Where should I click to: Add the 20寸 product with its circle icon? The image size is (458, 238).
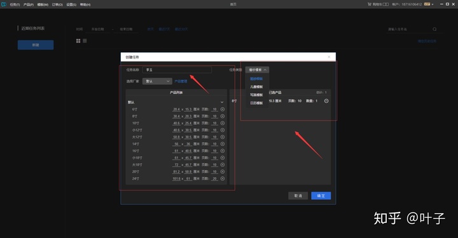222,171
